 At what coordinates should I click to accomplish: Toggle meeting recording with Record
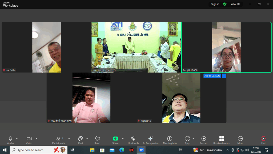204,140
